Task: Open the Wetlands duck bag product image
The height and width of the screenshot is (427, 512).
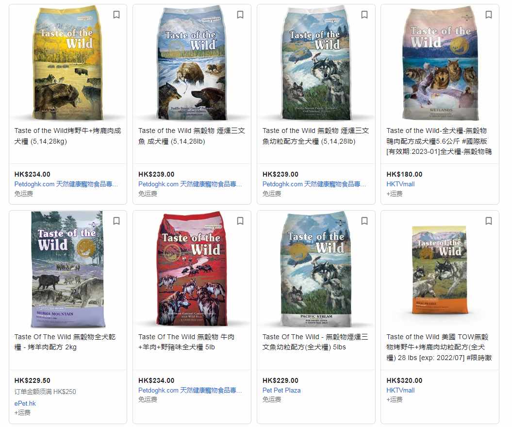Action: point(441,64)
